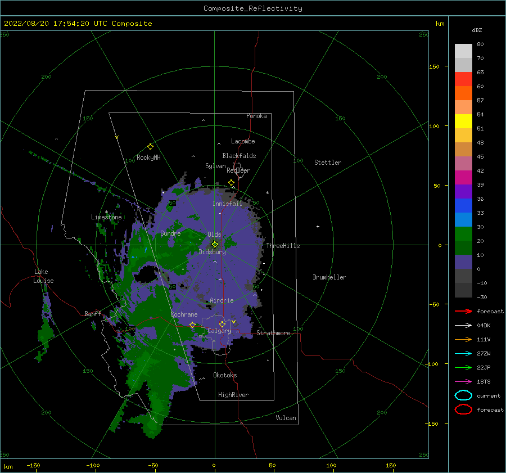Select the blue 33–36 dBZ swatch

pyautogui.click(x=463, y=205)
